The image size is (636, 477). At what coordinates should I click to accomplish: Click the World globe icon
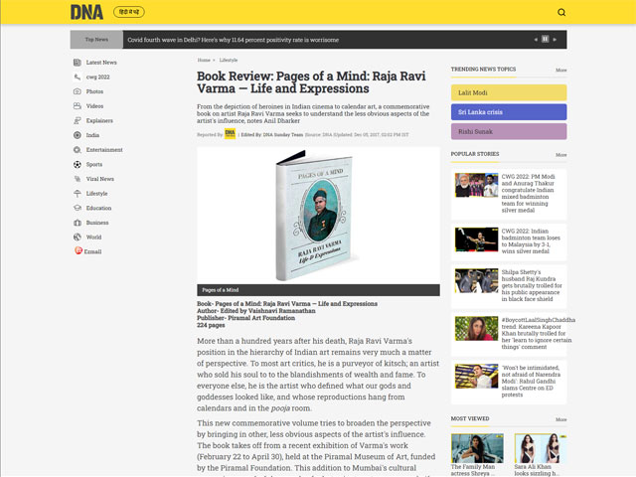pos(78,237)
